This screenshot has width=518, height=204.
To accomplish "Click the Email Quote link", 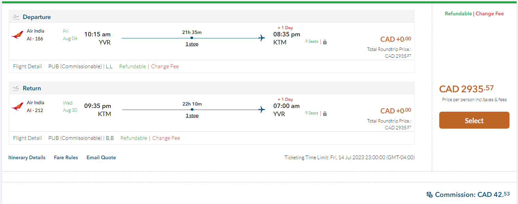I will (x=101, y=157).
